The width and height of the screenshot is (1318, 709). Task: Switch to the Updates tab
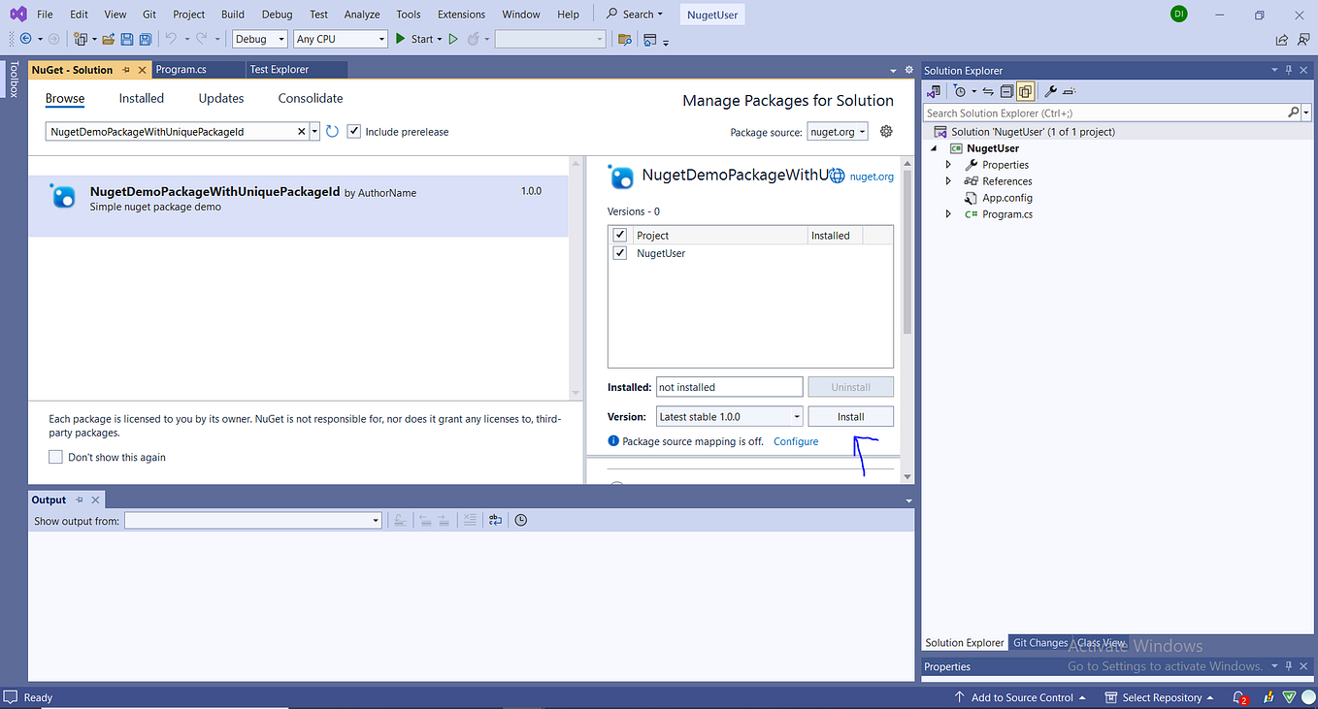(x=220, y=98)
